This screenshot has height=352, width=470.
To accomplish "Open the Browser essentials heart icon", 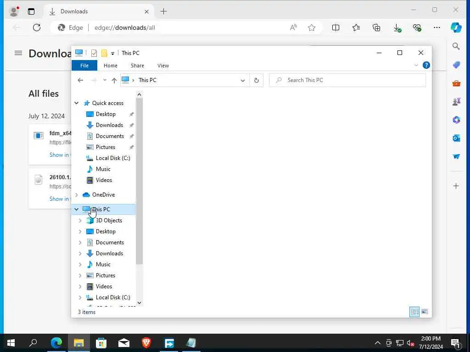I will [417, 28].
